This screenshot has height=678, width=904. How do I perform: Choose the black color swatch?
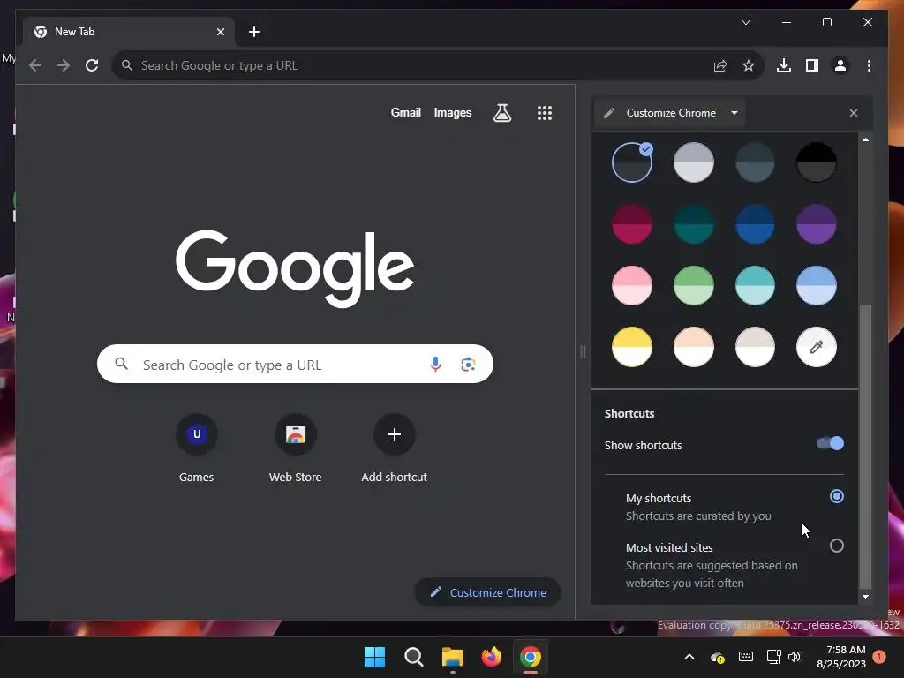(x=816, y=162)
